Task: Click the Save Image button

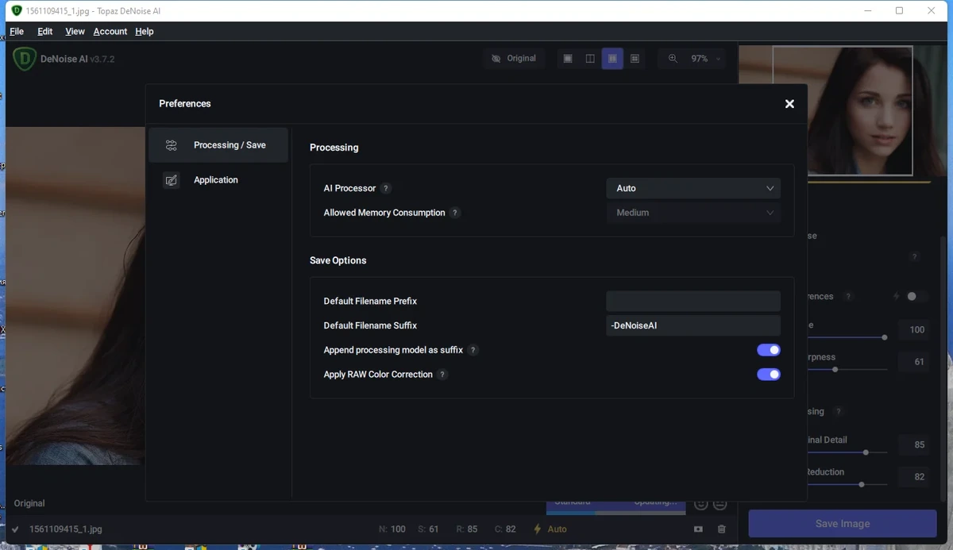Action: click(x=843, y=524)
